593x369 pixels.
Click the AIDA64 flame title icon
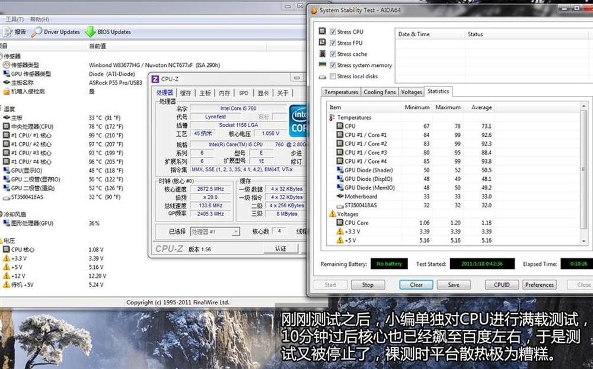coord(314,11)
